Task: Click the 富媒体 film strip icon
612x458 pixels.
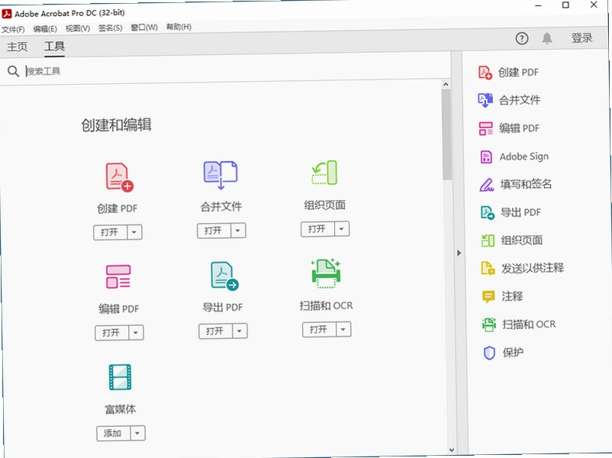Action: click(120, 377)
